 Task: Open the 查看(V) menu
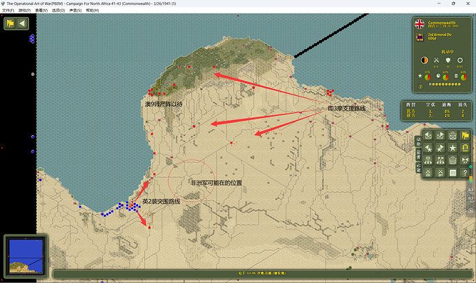click(x=41, y=10)
